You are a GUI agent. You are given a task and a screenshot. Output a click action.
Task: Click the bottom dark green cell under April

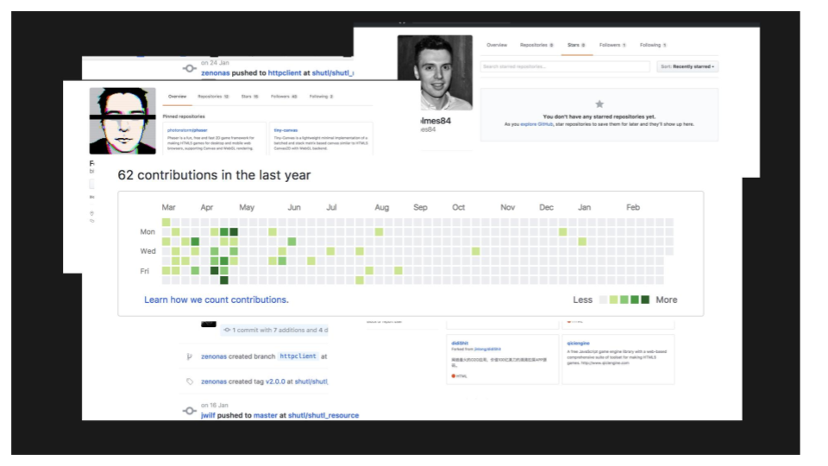[x=224, y=280]
